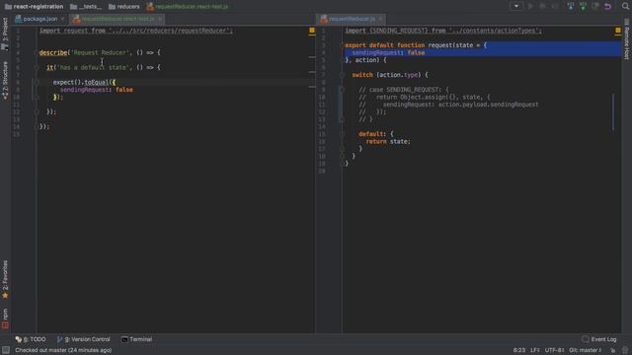Click 'return state;' line in right editor
Image resolution: width=632 pixels, height=355 pixels.
pyautogui.click(x=388, y=142)
